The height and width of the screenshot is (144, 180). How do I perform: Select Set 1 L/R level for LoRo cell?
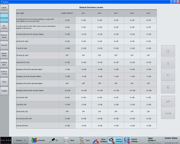coord(83,41)
